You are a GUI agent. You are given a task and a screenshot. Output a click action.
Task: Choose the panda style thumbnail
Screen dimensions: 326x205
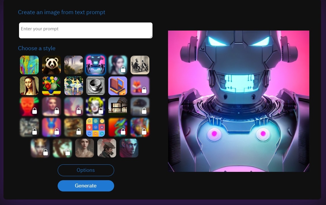coord(51,65)
